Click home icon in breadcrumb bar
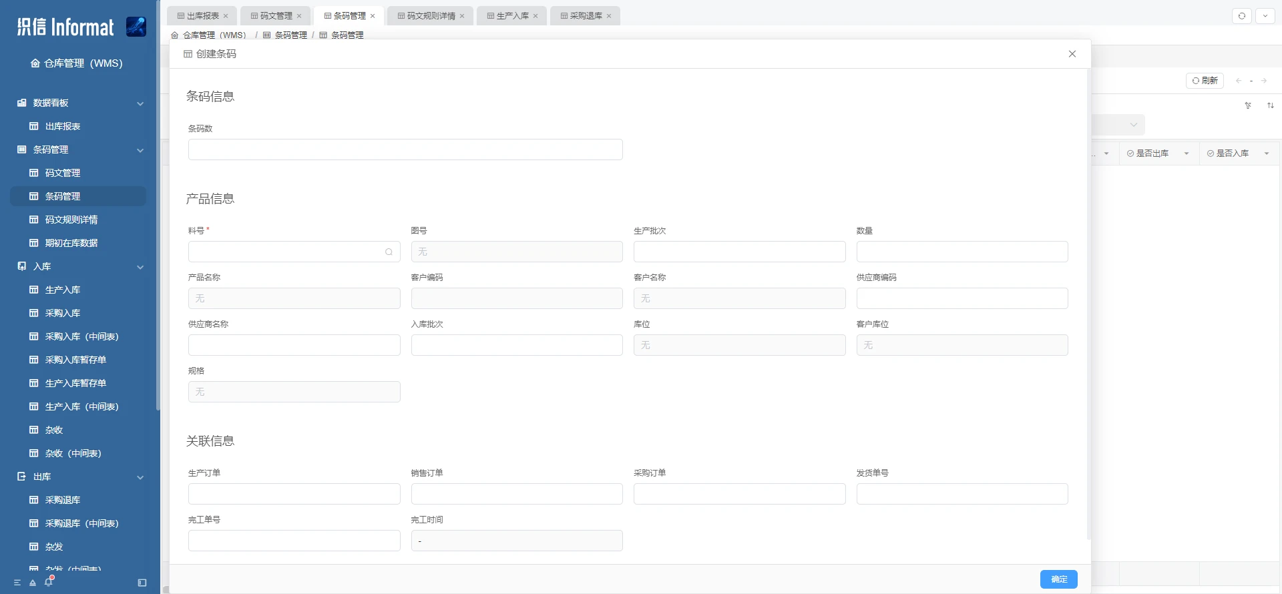 coord(175,35)
